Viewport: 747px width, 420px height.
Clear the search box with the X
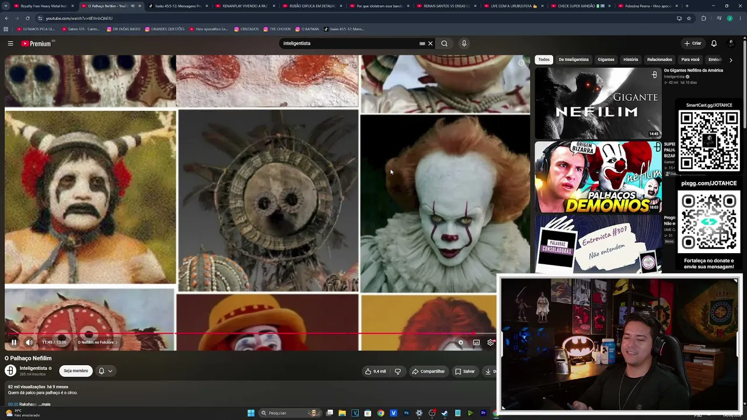(x=430, y=43)
